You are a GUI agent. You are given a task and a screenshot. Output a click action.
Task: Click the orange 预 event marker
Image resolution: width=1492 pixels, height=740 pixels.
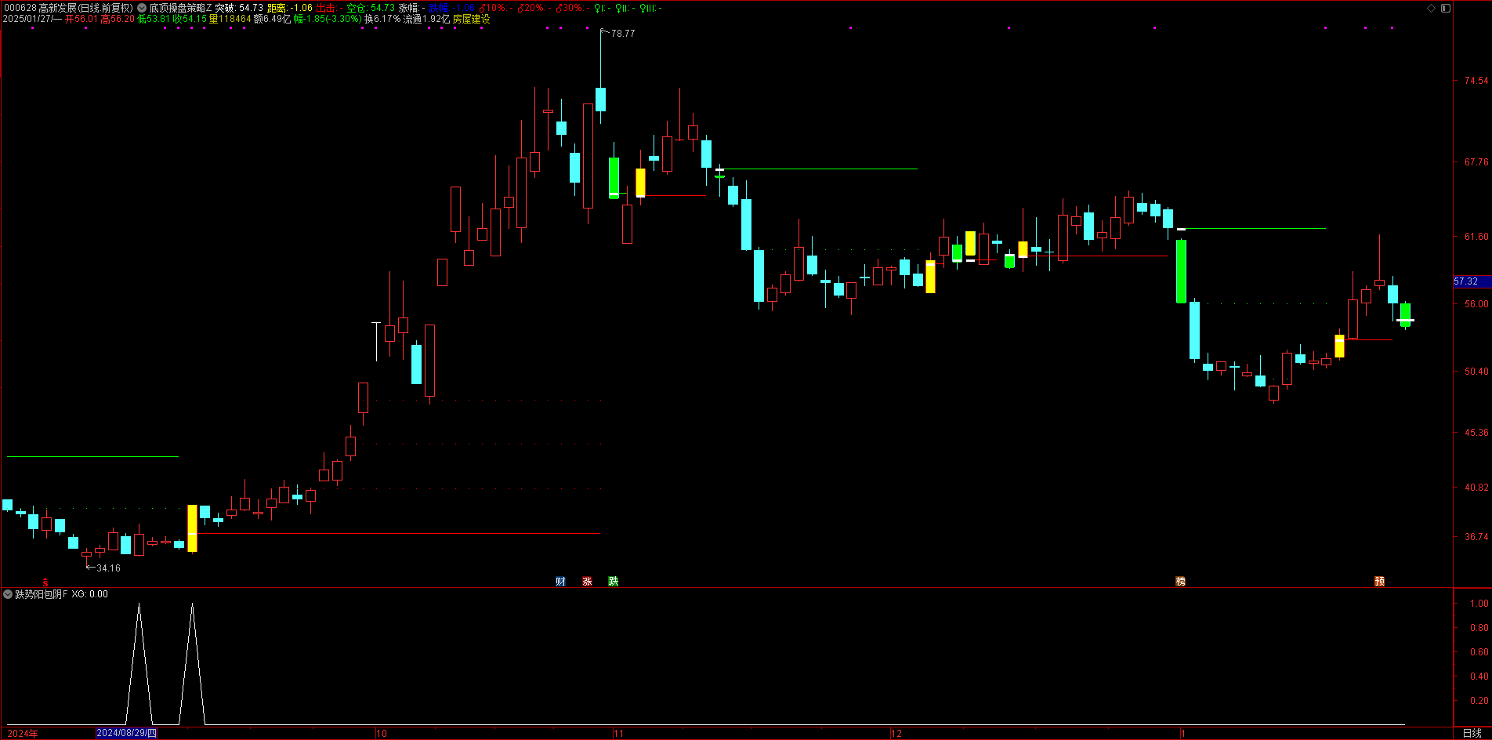coord(1379,581)
